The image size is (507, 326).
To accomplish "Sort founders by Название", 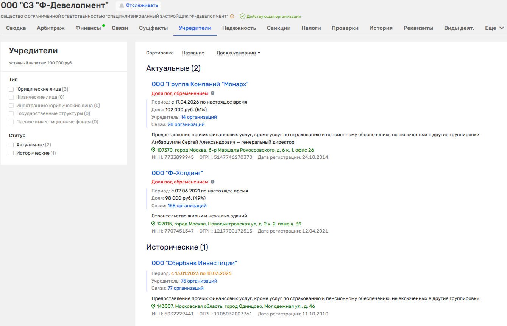I will coord(193,53).
